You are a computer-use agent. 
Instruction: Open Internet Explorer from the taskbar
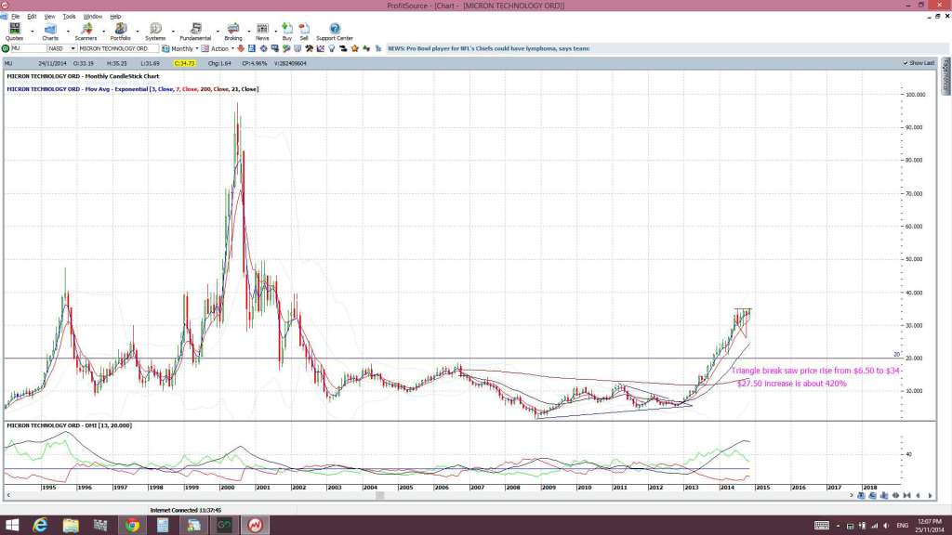pyautogui.click(x=40, y=526)
